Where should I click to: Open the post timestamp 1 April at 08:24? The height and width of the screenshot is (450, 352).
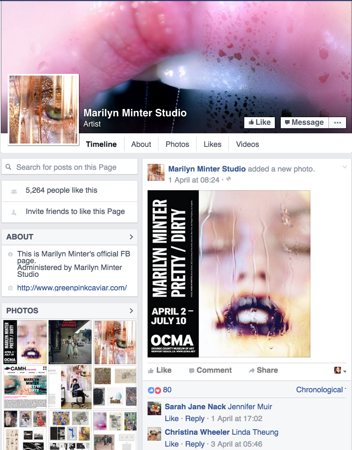(194, 180)
